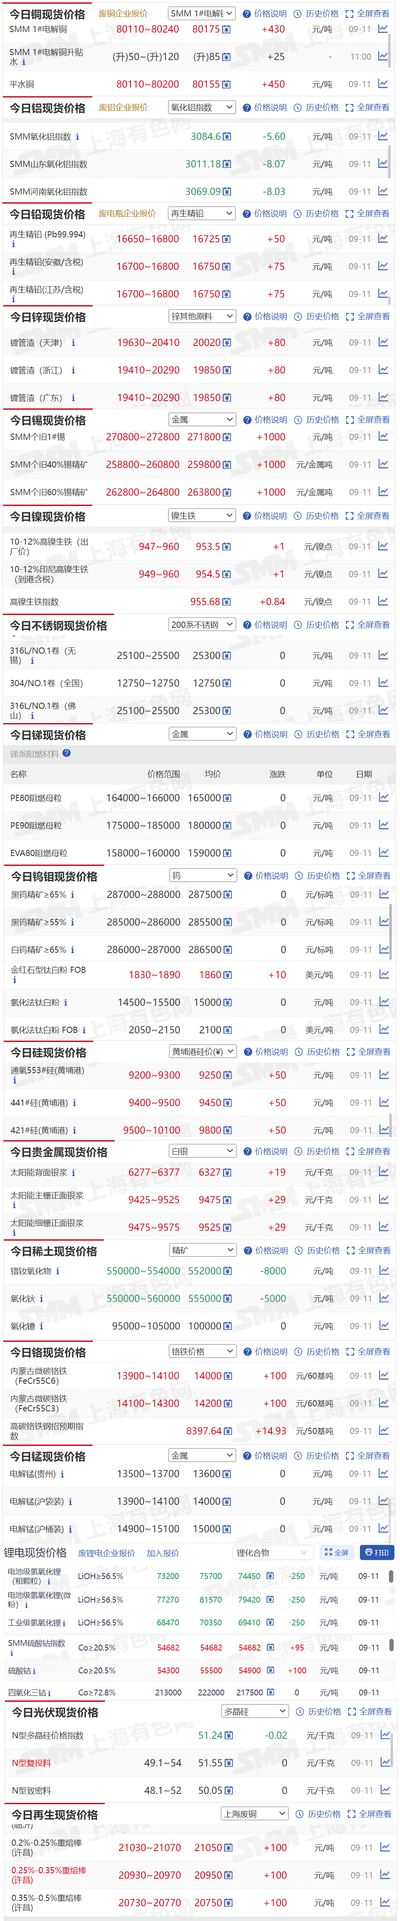Click info icon next to 通氧553#硅(黄埔港)

pyautogui.click(x=14, y=1080)
